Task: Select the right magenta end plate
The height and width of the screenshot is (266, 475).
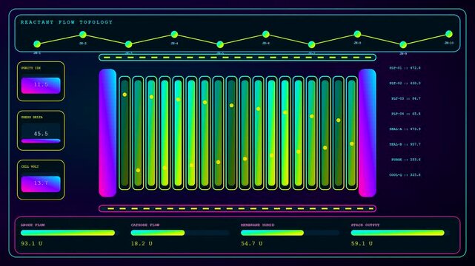Action: (x=368, y=133)
